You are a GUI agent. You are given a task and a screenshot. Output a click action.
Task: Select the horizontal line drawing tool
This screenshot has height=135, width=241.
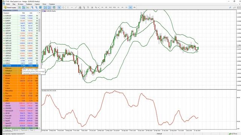pos(72,7)
